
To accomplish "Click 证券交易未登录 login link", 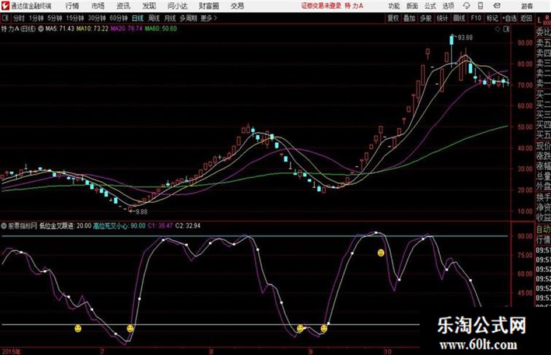I will tap(321, 6).
